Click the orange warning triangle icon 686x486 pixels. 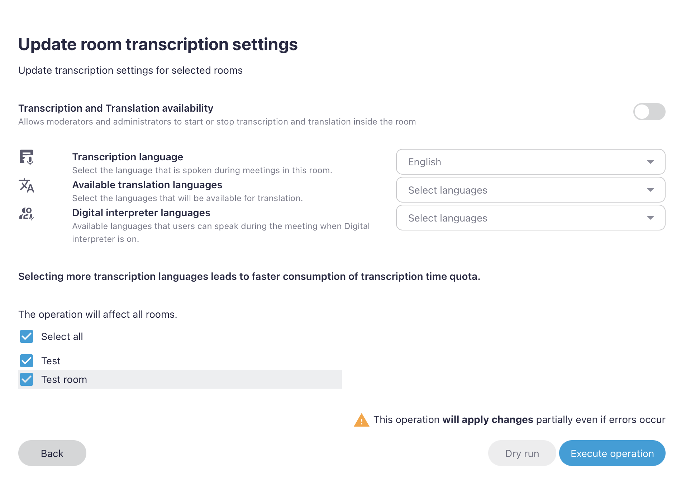[x=362, y=420]
